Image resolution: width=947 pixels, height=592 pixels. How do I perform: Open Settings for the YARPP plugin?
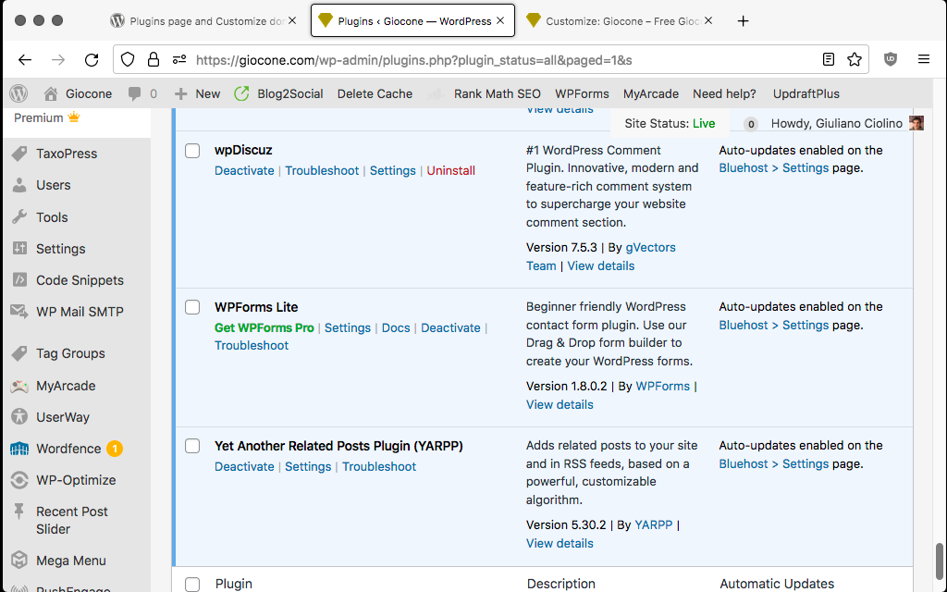[308, 466]
